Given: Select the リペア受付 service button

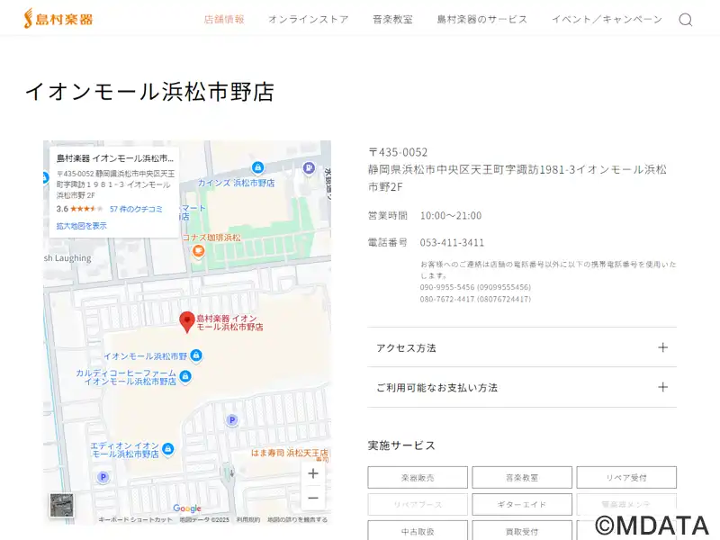Looking at the screenshot, I should (626, 478).
